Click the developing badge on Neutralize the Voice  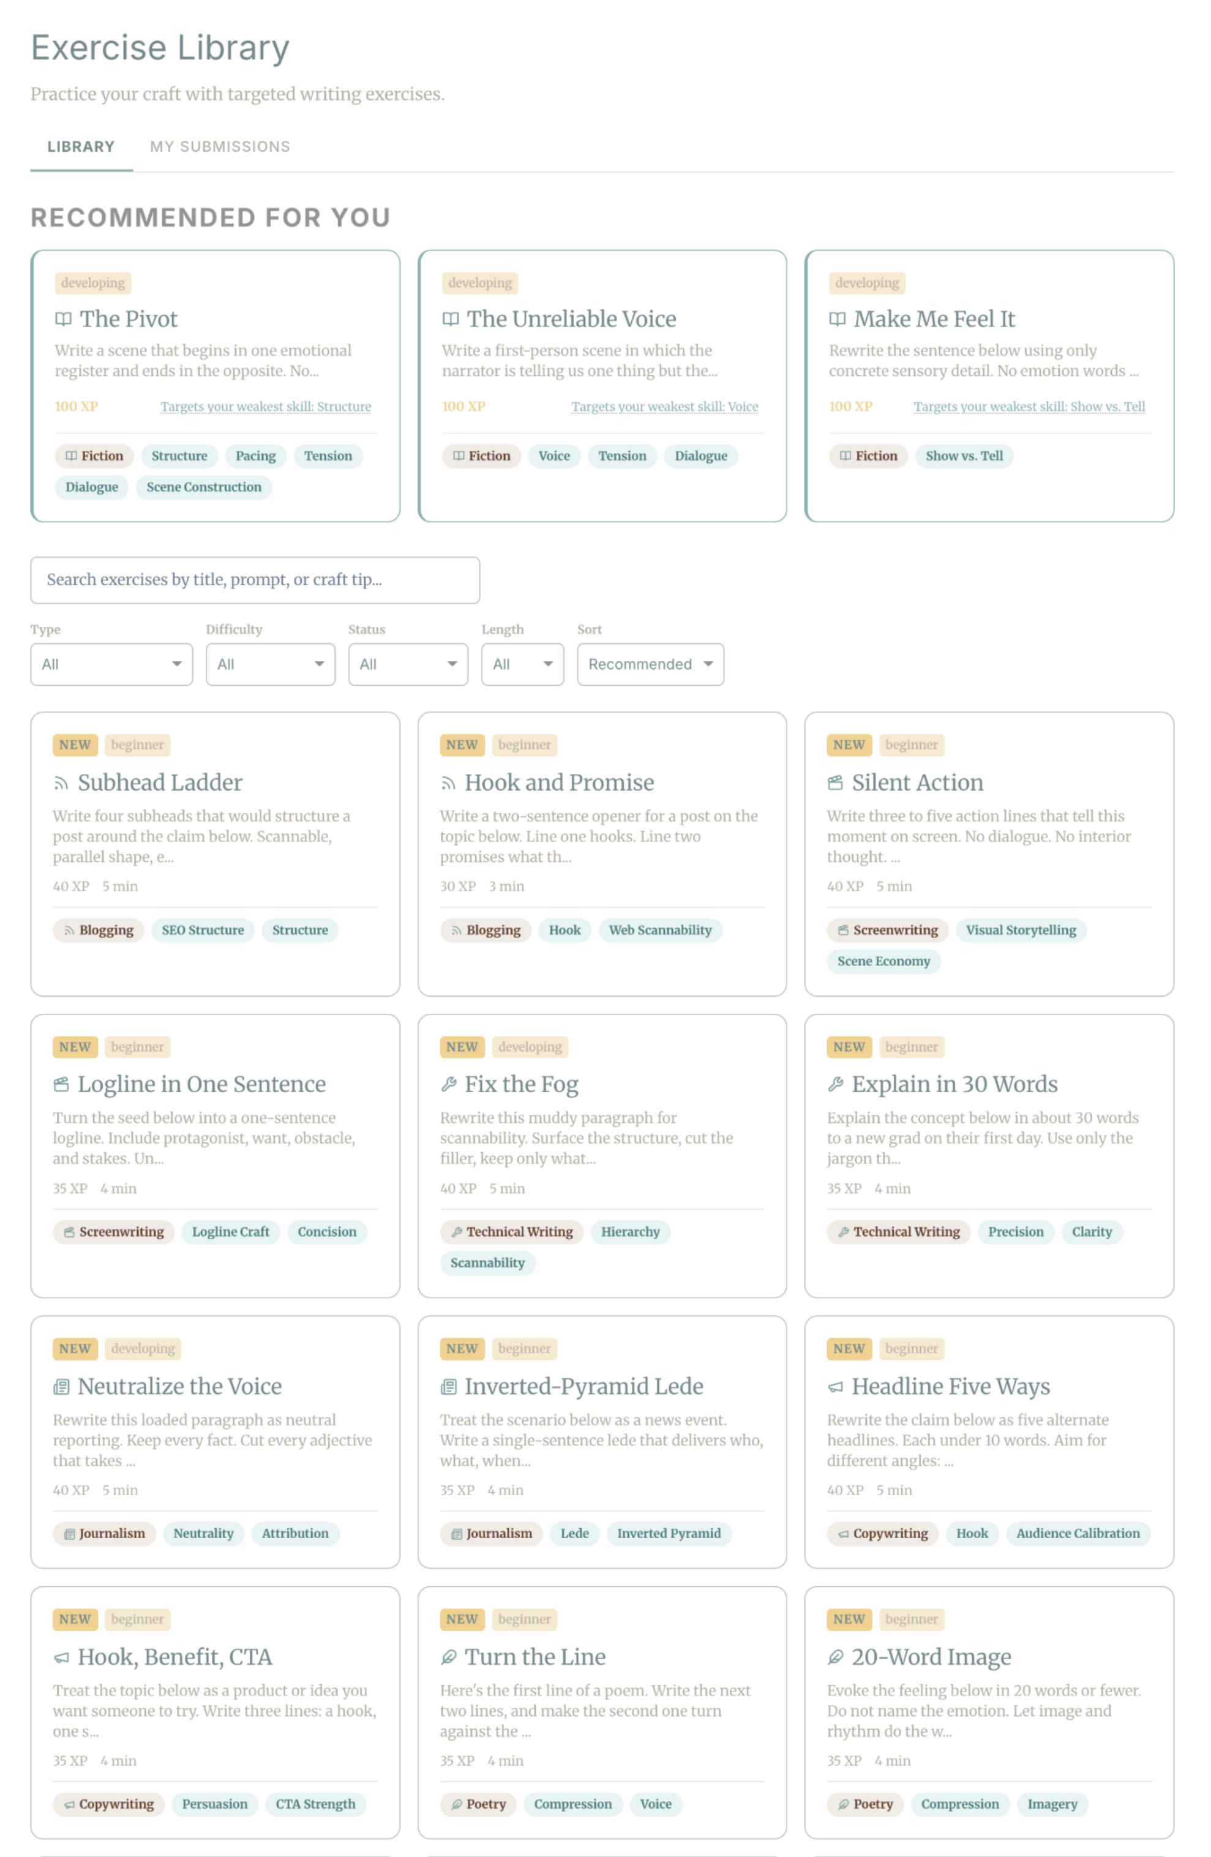click(x=143, y=1349)
